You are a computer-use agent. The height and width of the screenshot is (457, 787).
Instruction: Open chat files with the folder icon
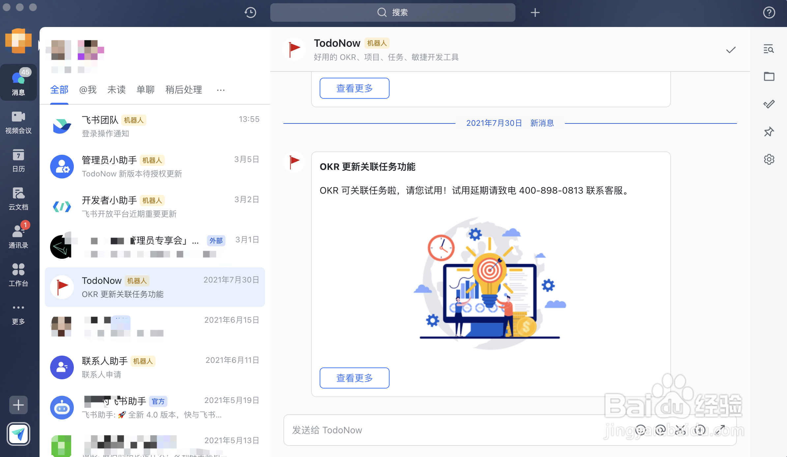769,76
